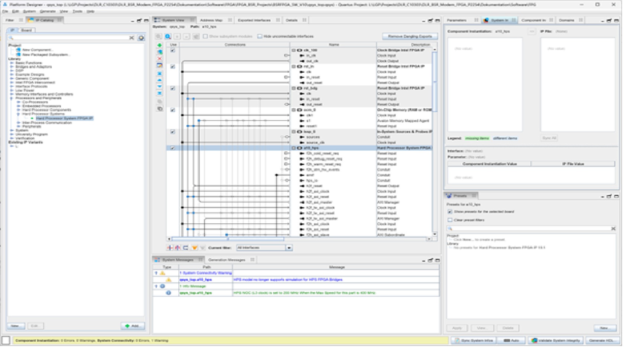Click the orange filter funnel icon
Viewport: 624px width, 349px height.
click(x=194, y=248)
